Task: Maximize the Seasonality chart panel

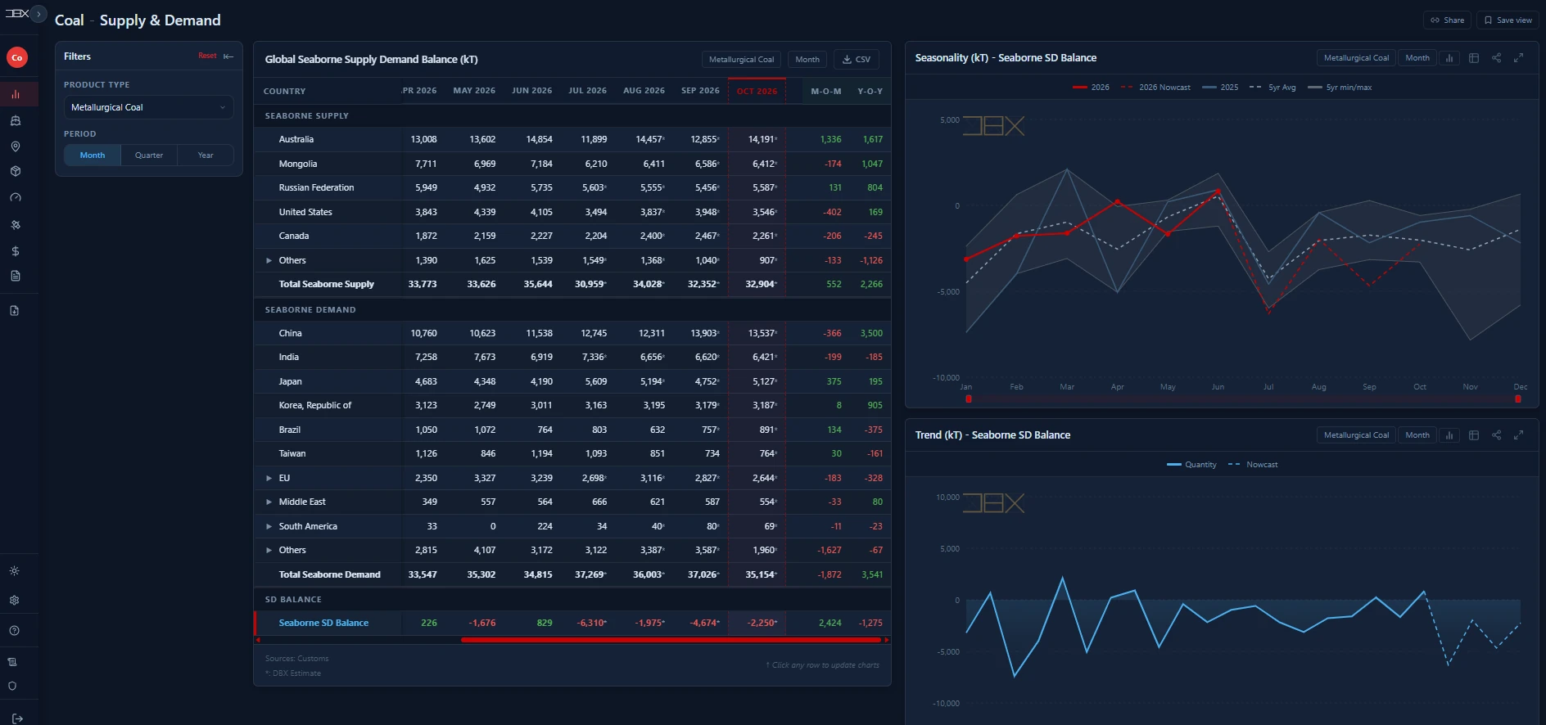Action: [x=1518, y=58]
